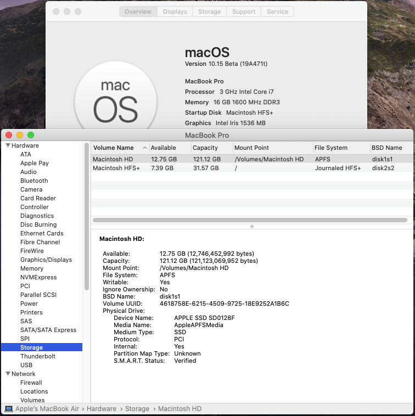The height and width of the screenshot is (416, 415).
Task: Select PCI in the sidebar
Action: pyautogui.click(x=25, y=286)
